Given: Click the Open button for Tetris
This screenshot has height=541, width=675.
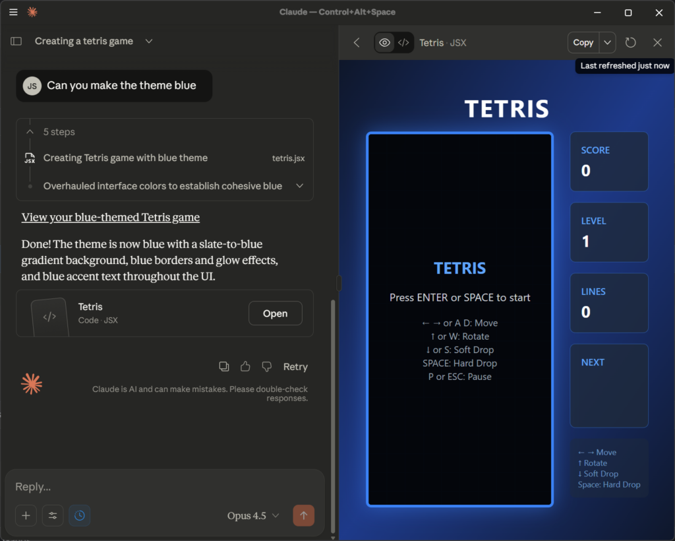Looking at the screenshot, I should coord(275,313).
